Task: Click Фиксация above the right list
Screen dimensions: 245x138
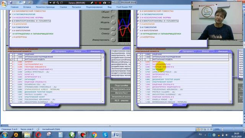Action: pos(223,51)
